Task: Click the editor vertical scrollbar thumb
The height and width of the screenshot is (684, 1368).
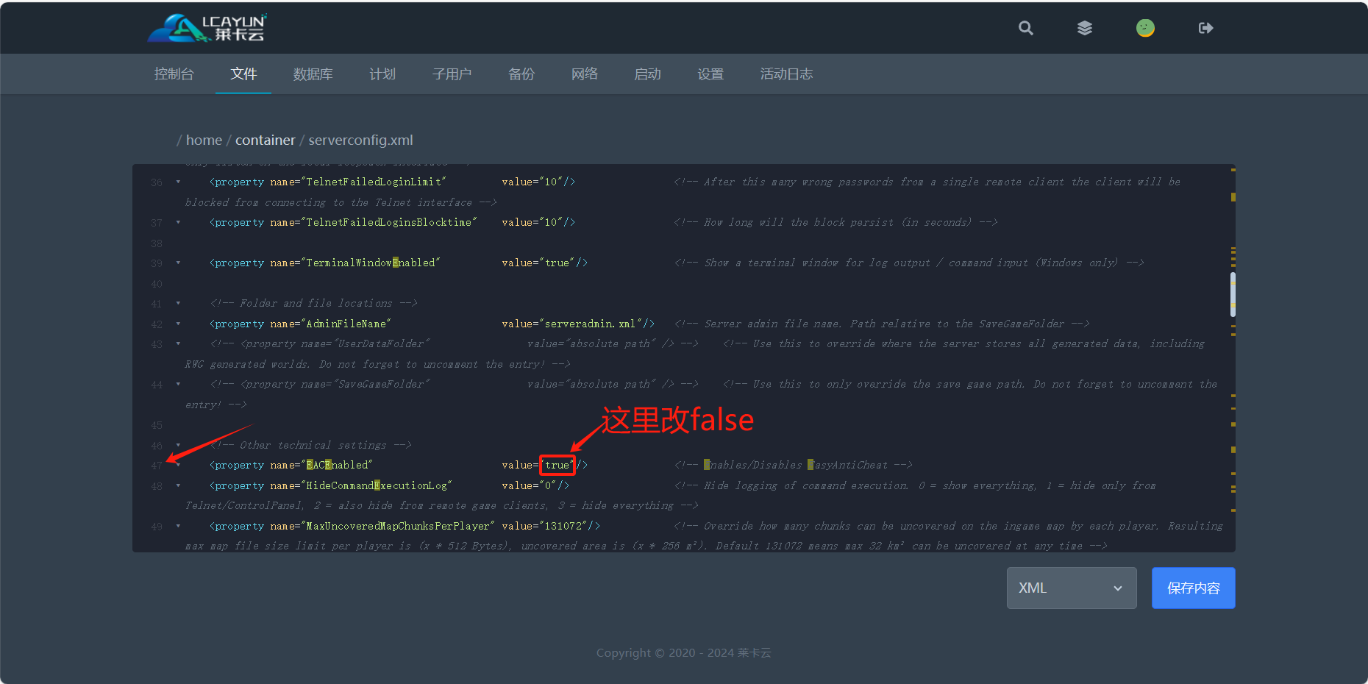Action: click(1233, 294)
